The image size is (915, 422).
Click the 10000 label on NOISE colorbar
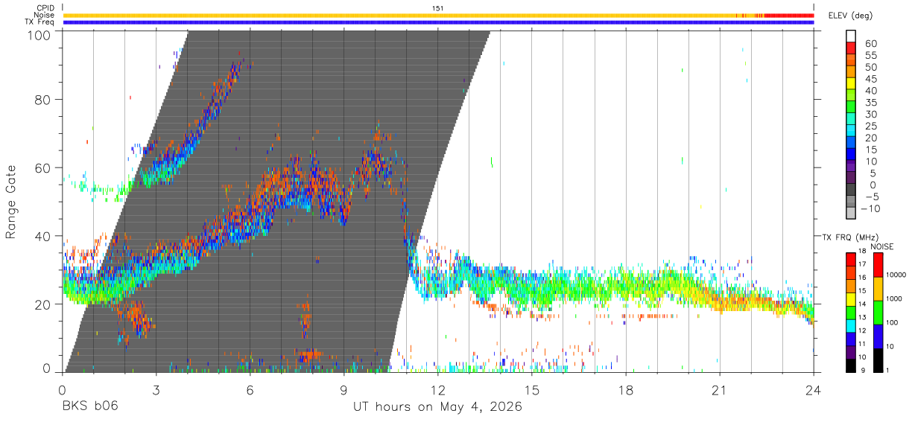[896, 275]
